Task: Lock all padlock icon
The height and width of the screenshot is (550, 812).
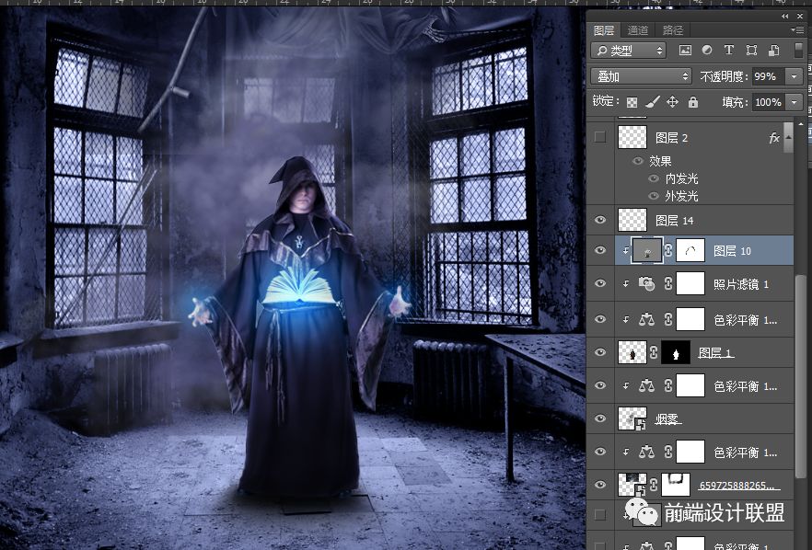Action: point(693,102)
